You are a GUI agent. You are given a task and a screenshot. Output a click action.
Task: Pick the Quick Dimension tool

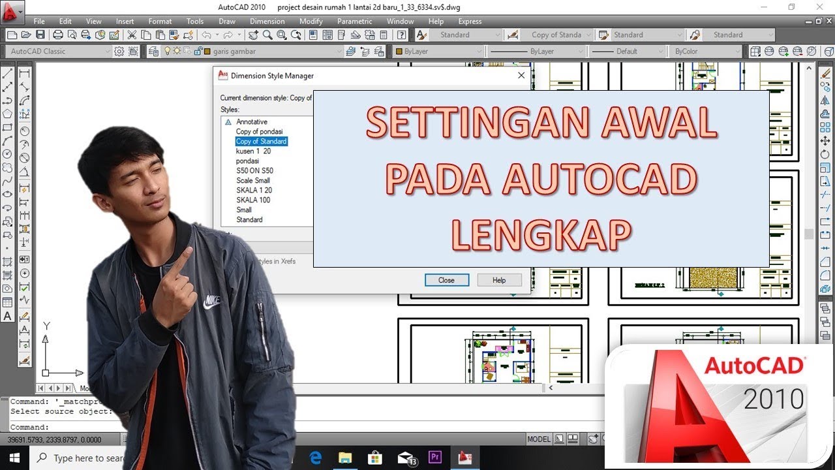coord(25,189)
